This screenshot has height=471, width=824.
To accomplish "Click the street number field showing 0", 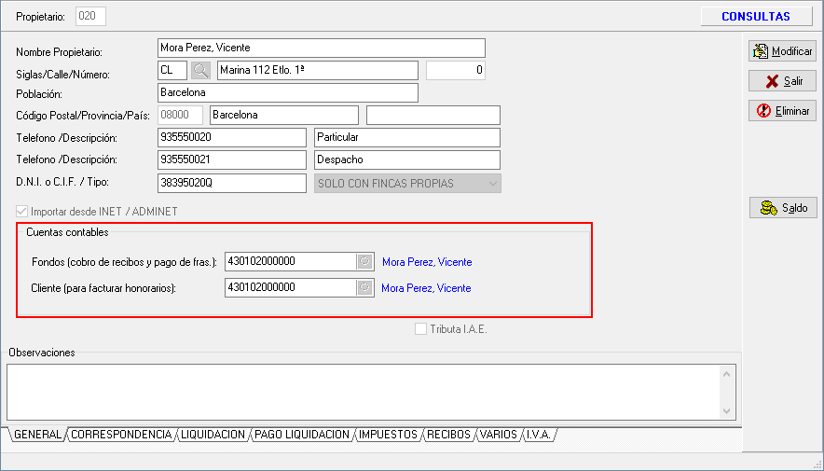I will point(456,70).
